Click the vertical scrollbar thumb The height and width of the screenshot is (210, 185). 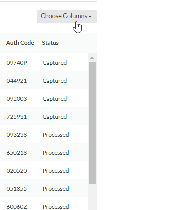[92, 123]
